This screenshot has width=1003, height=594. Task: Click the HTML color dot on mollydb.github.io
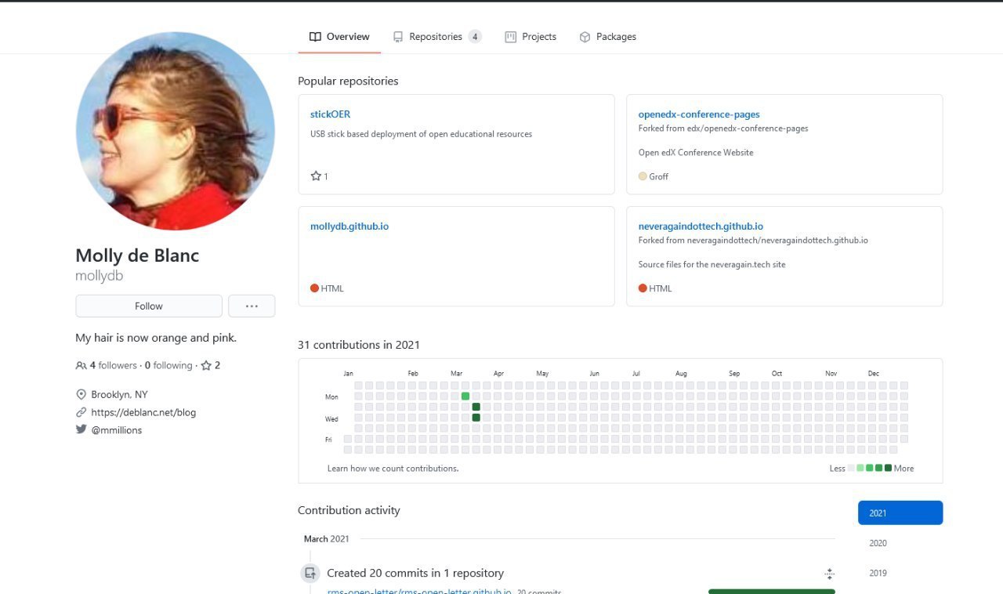314,288
